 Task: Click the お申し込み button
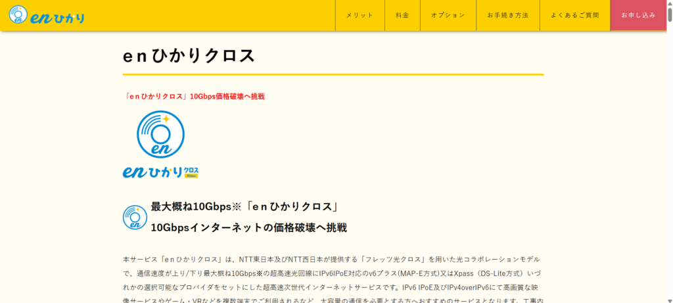(x=638, y=16)
